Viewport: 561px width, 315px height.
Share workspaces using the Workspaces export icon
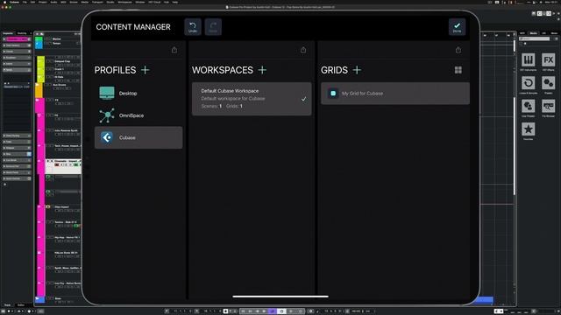[303, 50]
